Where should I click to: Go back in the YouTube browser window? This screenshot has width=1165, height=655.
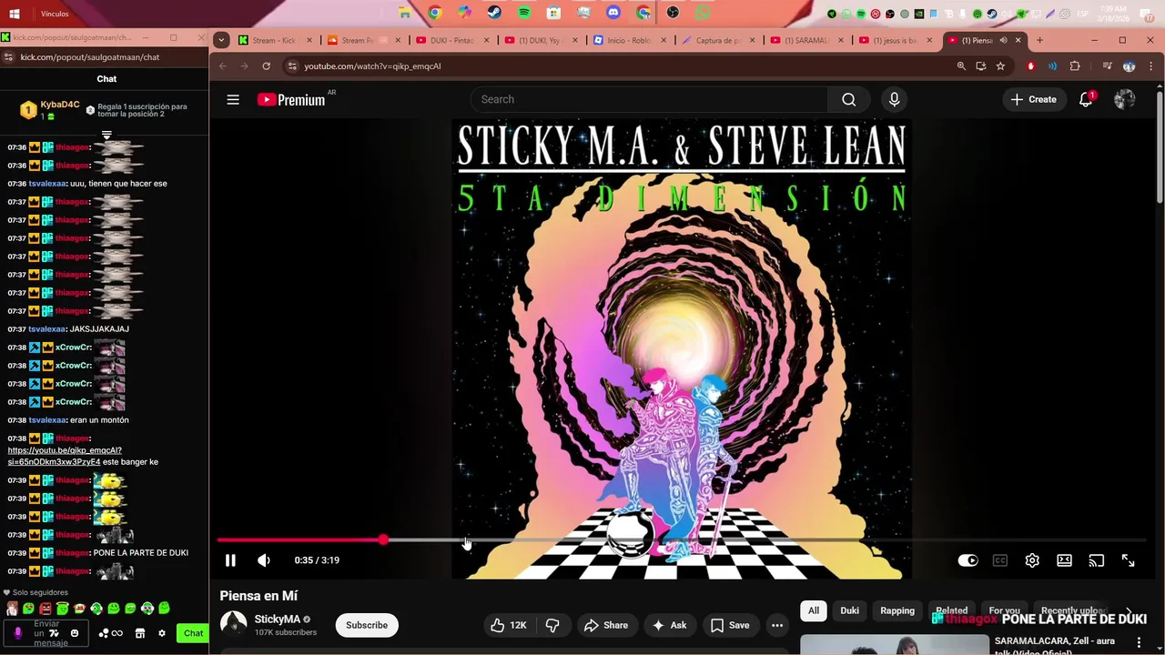pos(222,66)
